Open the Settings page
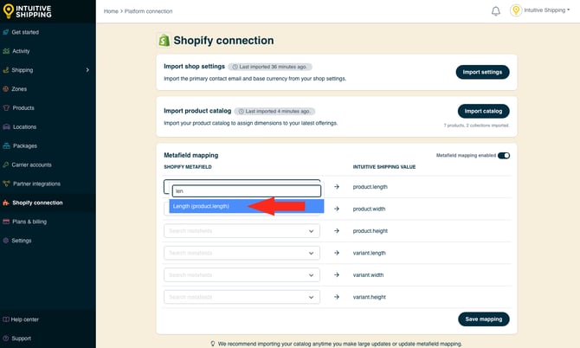The height and width of the screenshot is (348, 580). coord(22,241)
